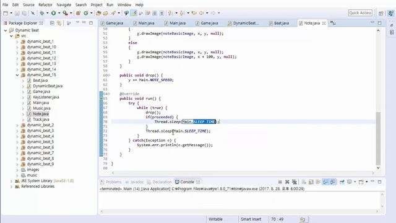Open the Navigate menu

click(64, 4)
